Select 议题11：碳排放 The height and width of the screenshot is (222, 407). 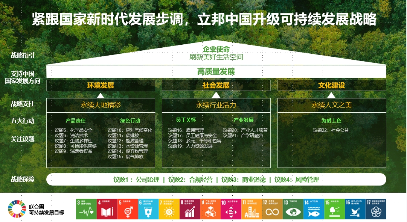(123, 136)
